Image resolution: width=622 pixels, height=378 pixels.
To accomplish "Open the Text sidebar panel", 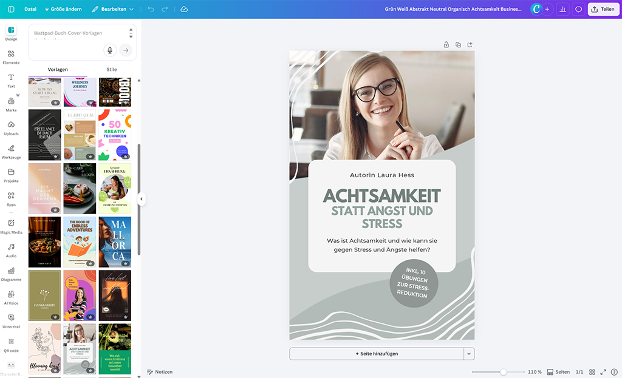I will click(11, 81).
